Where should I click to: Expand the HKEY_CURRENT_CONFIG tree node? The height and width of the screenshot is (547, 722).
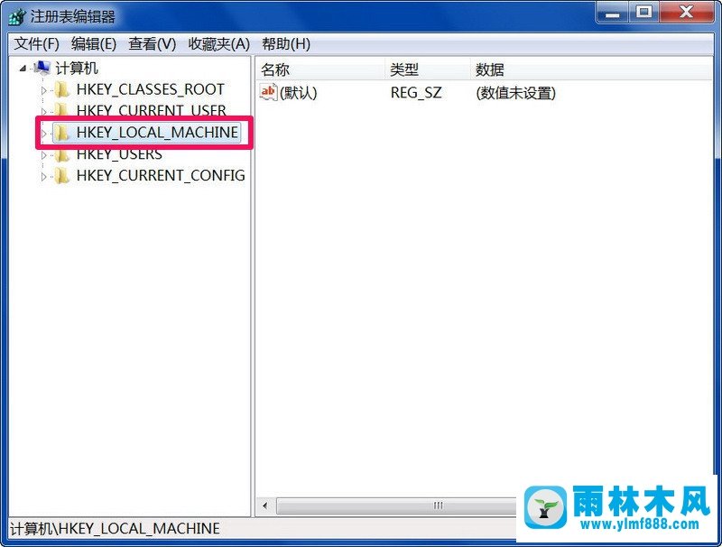[43, 176]
